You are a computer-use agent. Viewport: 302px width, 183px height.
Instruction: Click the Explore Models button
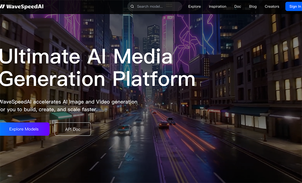(25, 129)
